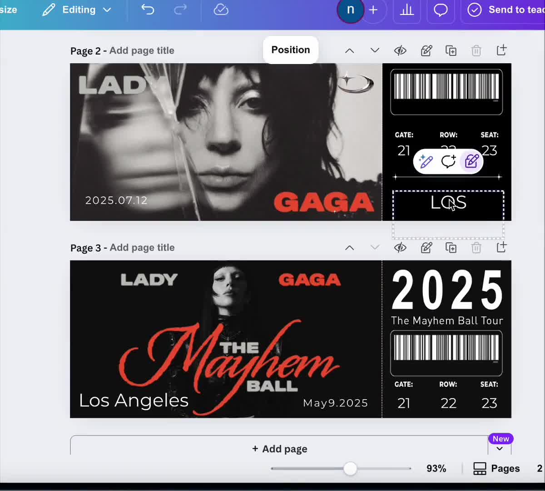
Task: Select the large 2025 heading
Action: [447, 290]
